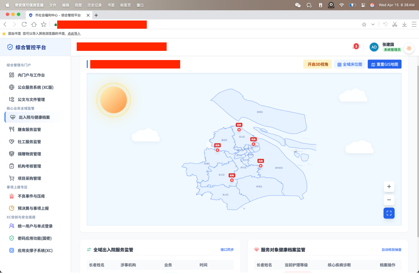This screenshot has width=419, height=274.
Task: Go back in browser history
Action: tap(5, 24)
